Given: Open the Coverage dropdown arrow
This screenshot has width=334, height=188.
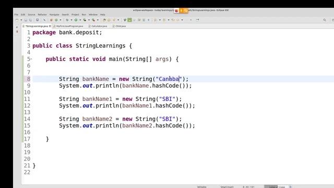Looking at the screenshot, I should [89, 20].
